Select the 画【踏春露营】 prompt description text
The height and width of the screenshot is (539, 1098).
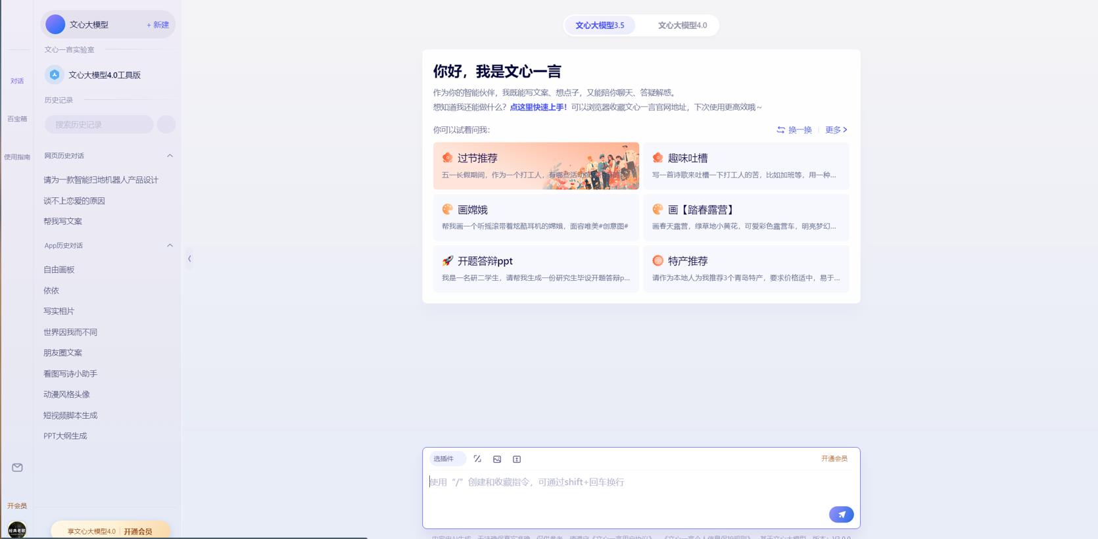click(744, 226)
